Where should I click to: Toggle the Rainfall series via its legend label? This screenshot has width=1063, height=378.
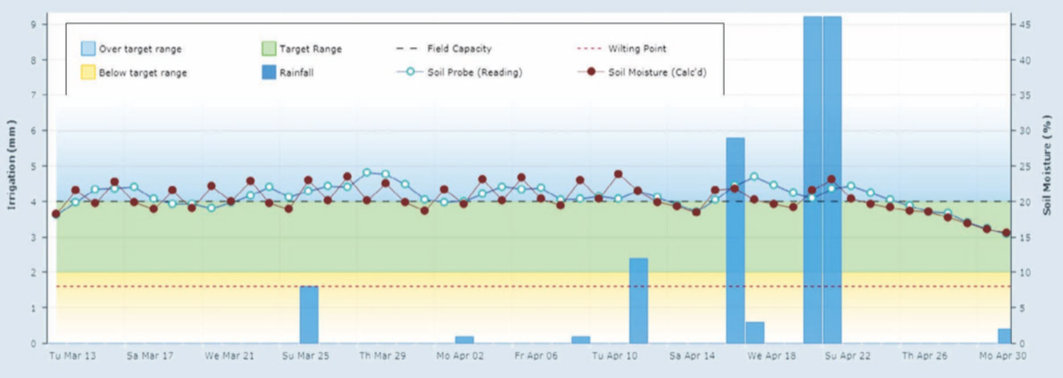296,73
